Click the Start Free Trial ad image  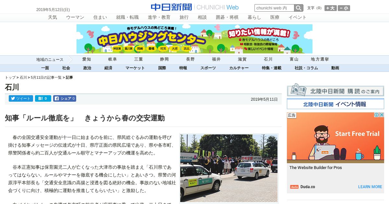coord(336,138)
